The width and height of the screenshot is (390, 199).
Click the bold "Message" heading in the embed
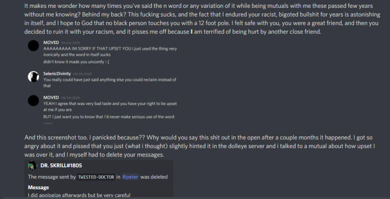tap(38, 187)
